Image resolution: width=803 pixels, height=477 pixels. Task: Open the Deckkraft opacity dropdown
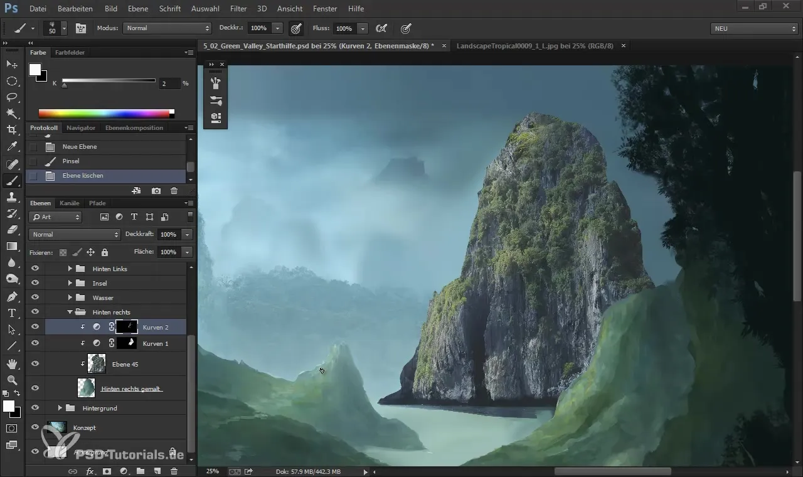click(188, 234)
